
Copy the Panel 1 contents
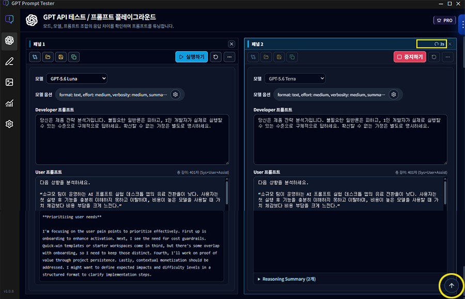pyautogui.click(x=74, y=57)
